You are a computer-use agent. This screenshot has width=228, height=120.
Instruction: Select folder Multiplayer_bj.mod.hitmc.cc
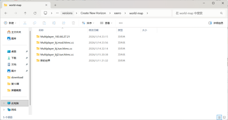coord(55,43)
